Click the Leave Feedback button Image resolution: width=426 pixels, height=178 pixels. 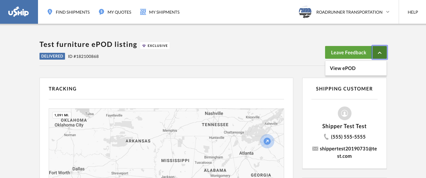348,52
